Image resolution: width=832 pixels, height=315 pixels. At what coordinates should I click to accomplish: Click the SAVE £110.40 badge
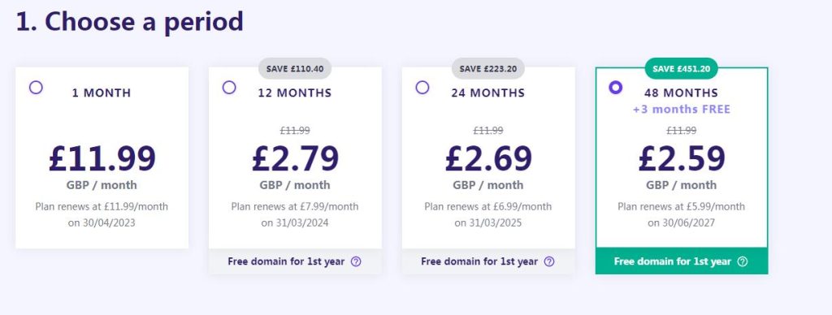click(x=295, y=68)
